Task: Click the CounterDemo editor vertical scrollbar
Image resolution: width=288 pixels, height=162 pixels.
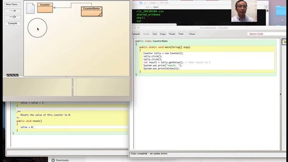Action: click(280, 94)
